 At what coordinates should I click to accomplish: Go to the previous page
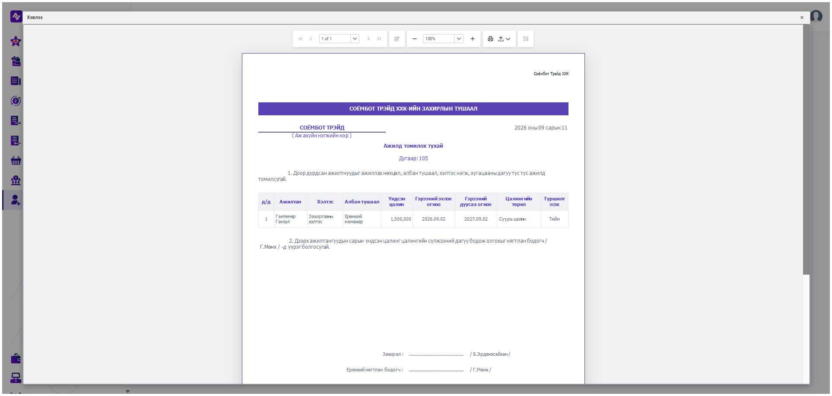(311, 39)
